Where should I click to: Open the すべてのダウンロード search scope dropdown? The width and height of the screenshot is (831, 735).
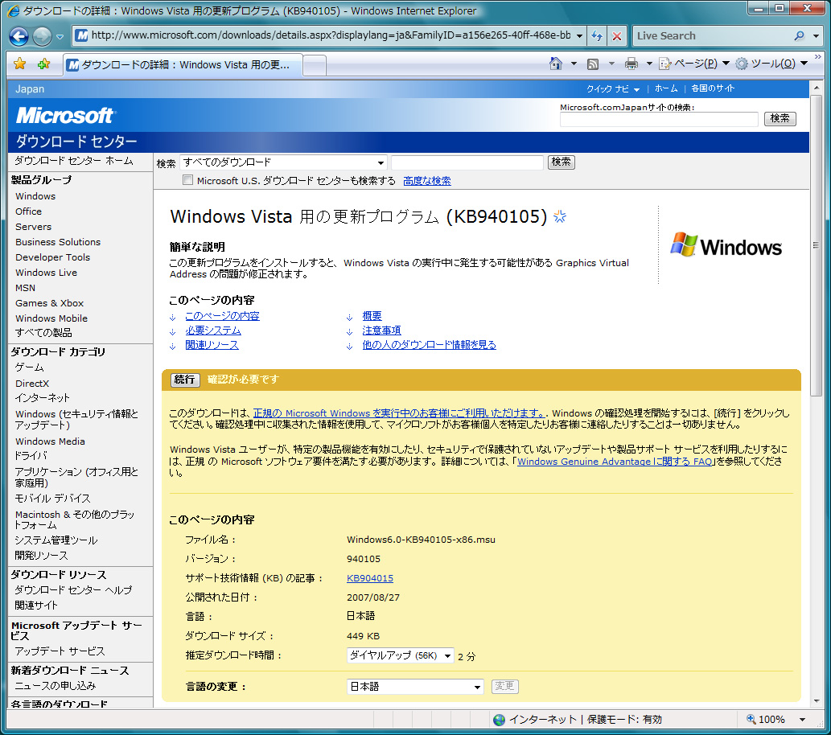[283, 162]
